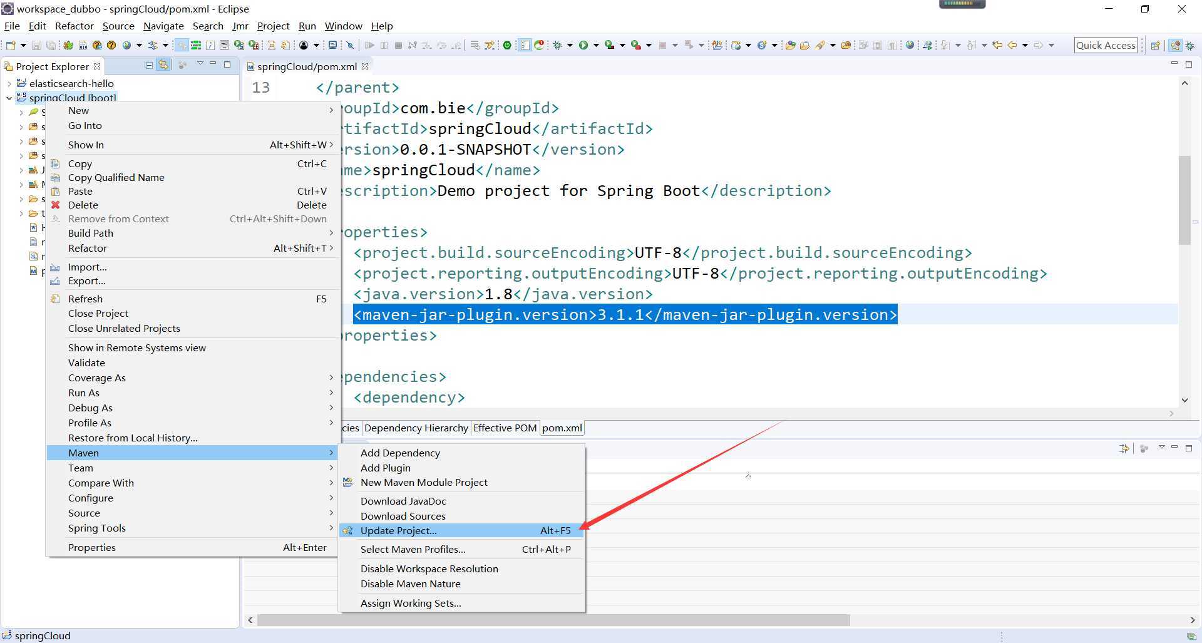Choose Update Project from Maven submenu
This screenshot has height=643, width=1202.
(x=462, y=530)
